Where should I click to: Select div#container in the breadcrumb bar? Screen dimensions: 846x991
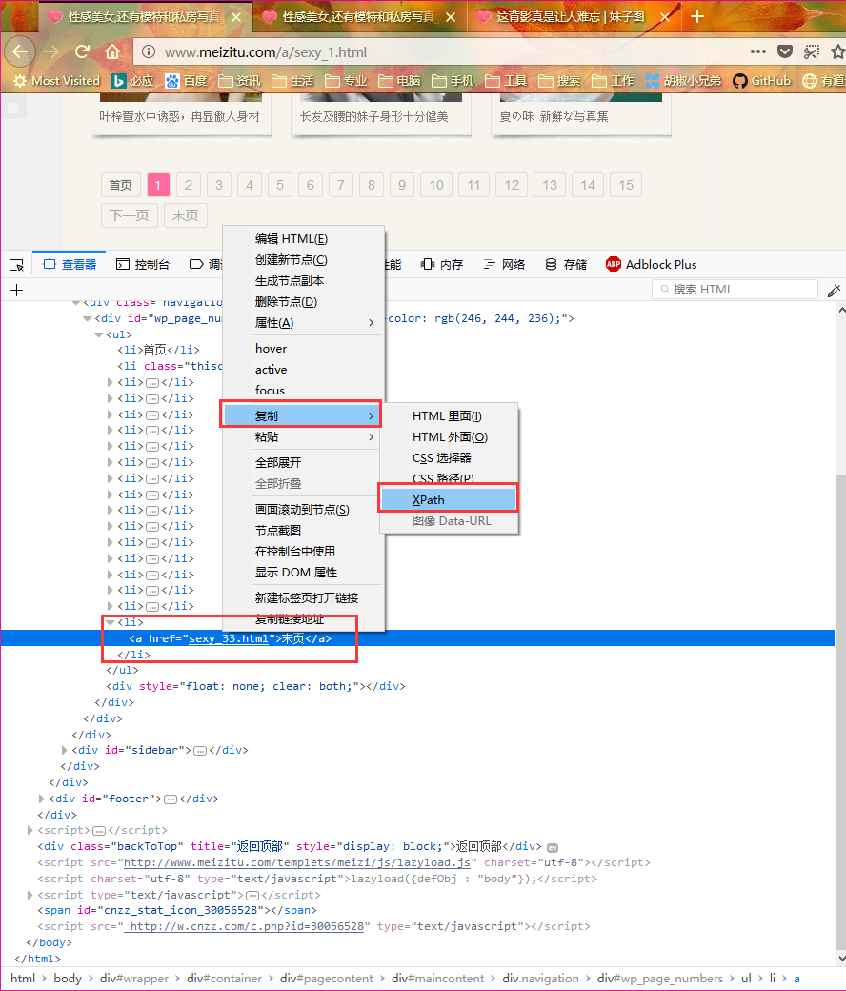pos(224,979)
